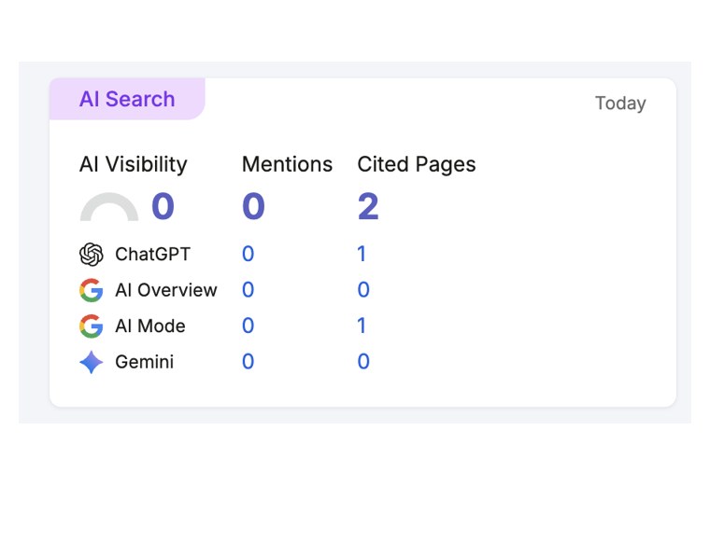Select the ChatGPT row label
710x541 pixels.
pos(153,254)
